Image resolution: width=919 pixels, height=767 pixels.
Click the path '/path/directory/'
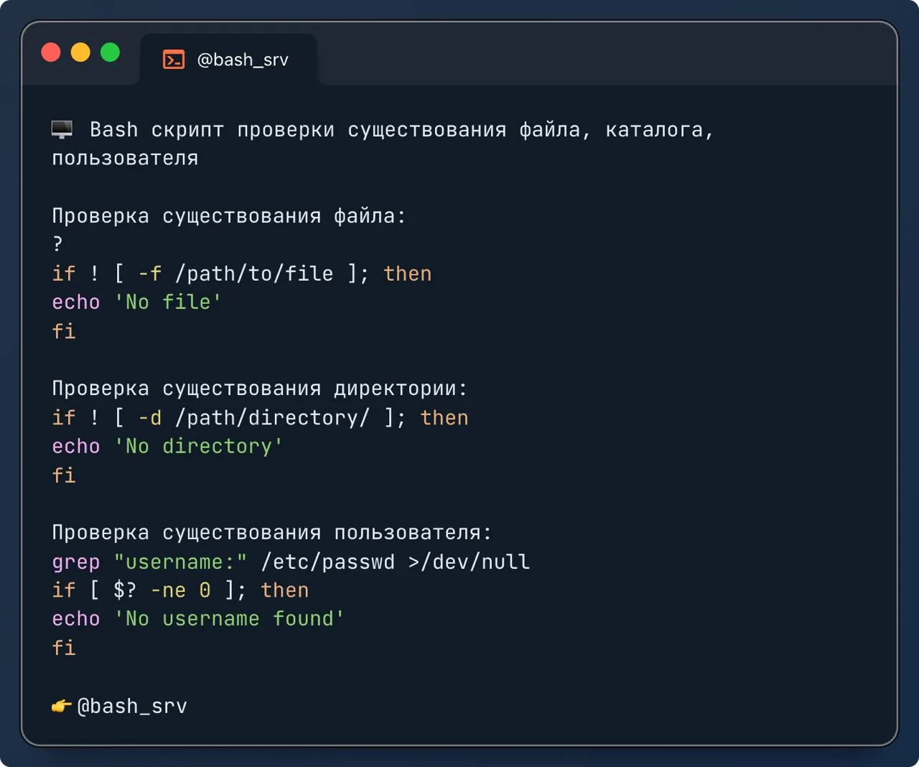273,418
